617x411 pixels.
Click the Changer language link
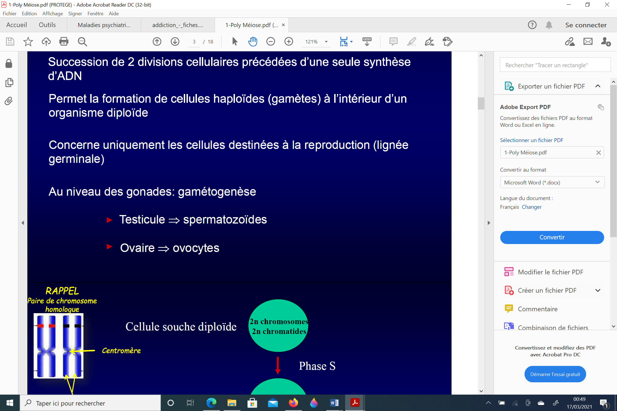pos(531,207)
